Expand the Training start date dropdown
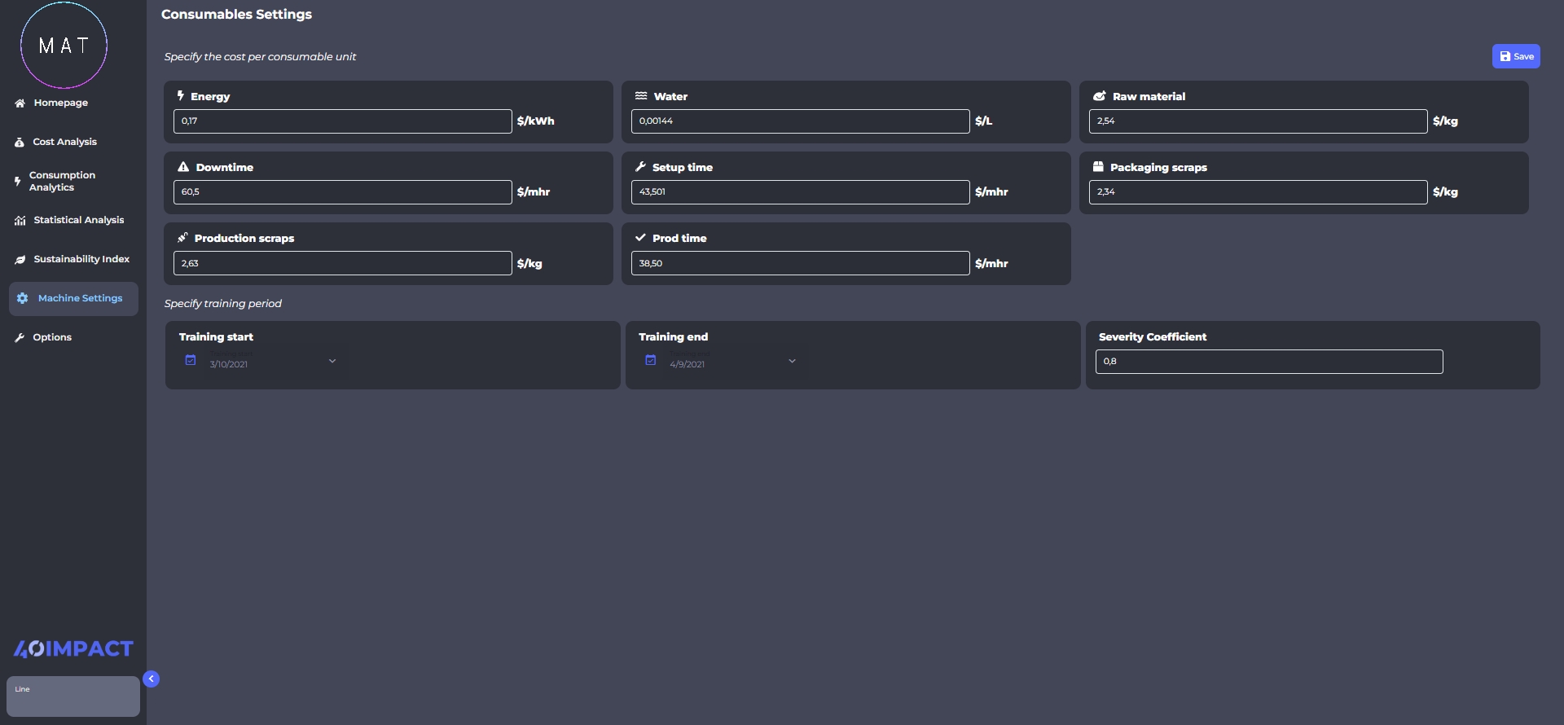Screen dimensions: 1564x725 click(x=332, y=361)
